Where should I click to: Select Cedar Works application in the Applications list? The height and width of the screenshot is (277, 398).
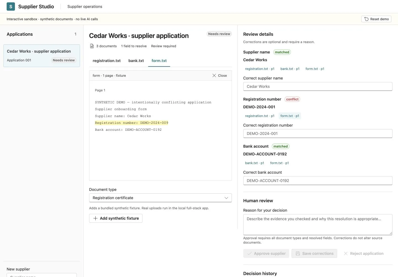click(x=42, y=56)
